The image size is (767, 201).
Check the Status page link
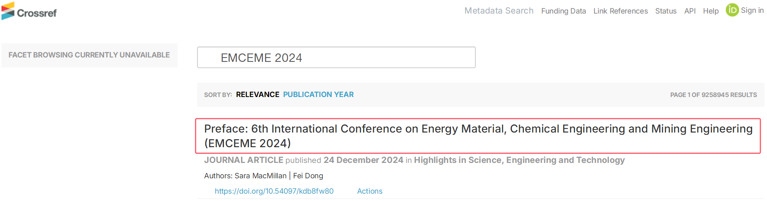pos(666,11)
